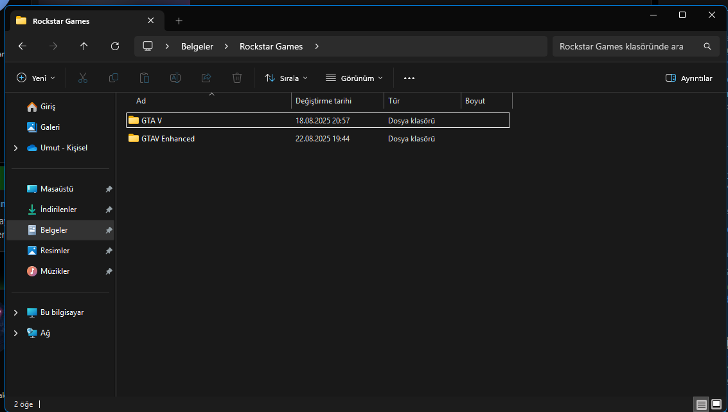Add a new tab with plus button
This screenshot has height=412, width=728.
[x=179, y=21]
